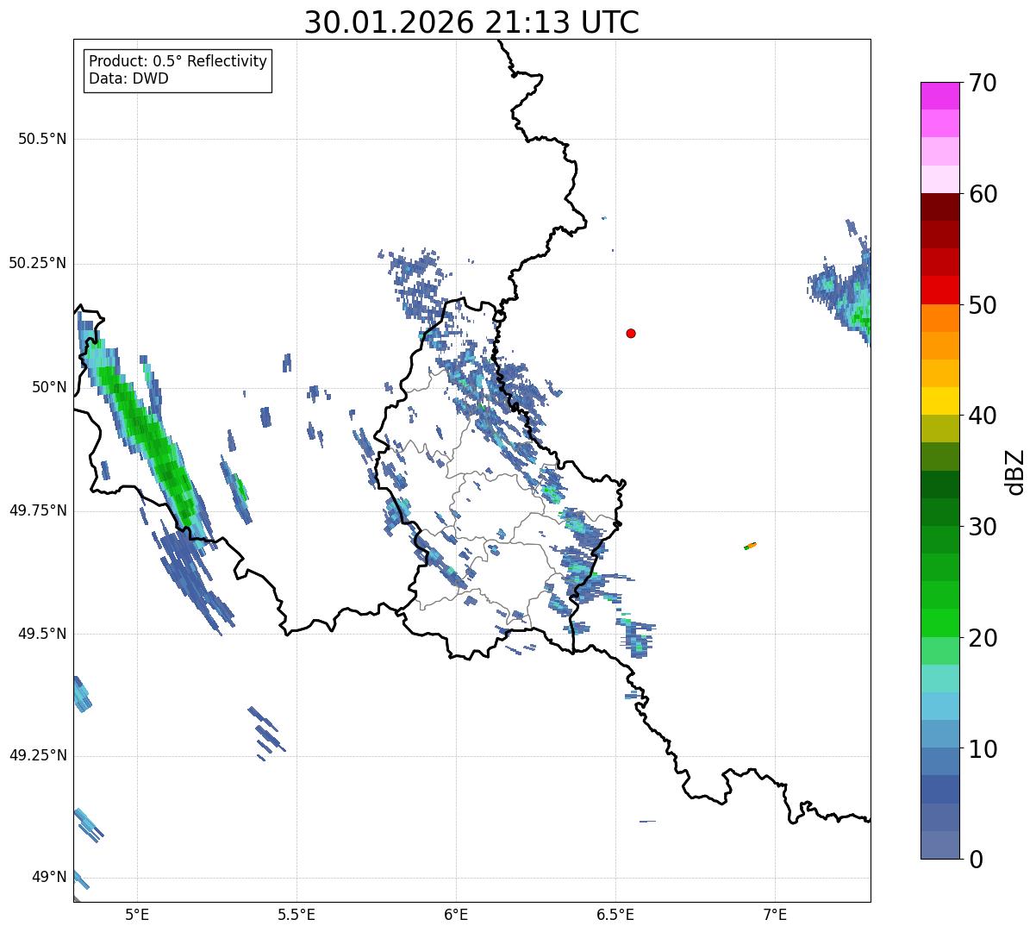Click the dark maroon colorbar segment below 60

(939, 207)
